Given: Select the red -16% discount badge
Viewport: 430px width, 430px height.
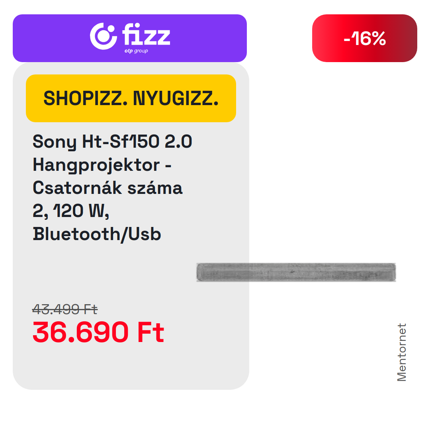Looking at the screenshot, I should pyautogui.click(x=364, y=38).
